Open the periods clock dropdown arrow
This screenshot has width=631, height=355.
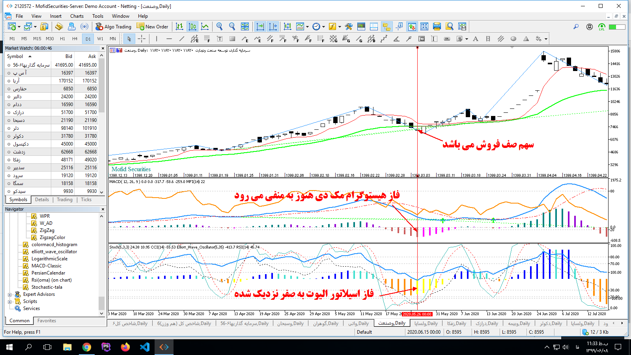pyautogui.click(x=323, y=27)
